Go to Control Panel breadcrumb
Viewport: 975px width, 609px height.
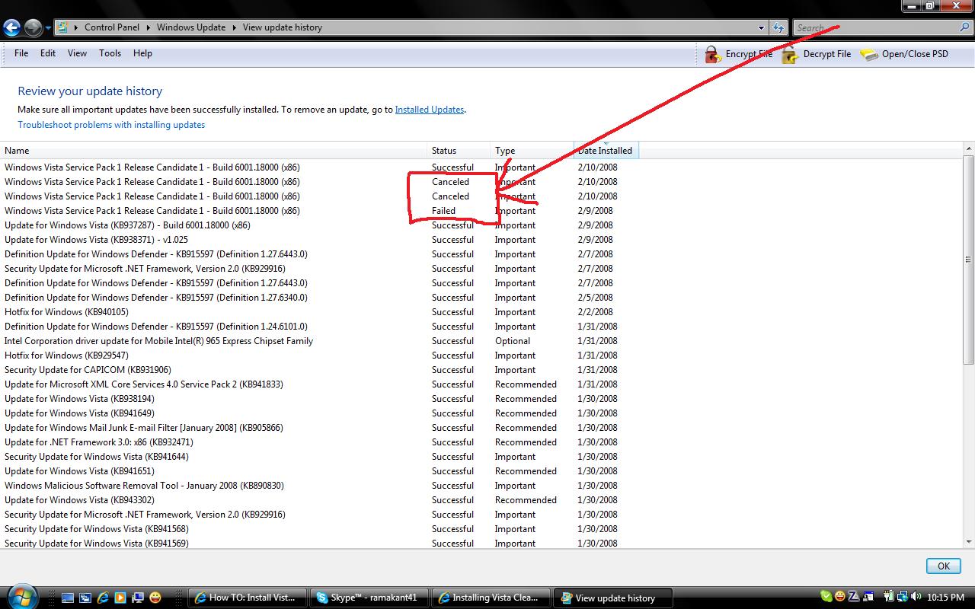[112, 27]
